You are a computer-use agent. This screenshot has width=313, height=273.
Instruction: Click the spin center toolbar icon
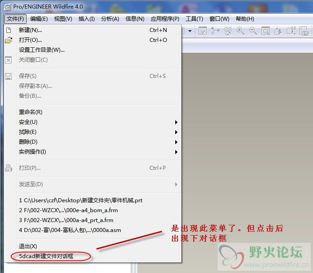click(215, 31)
